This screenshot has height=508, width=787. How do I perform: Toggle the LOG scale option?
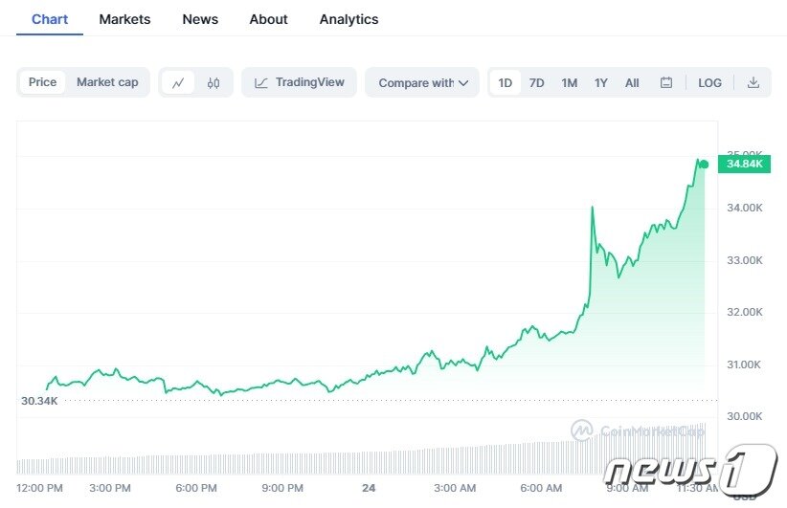[709, 82]
